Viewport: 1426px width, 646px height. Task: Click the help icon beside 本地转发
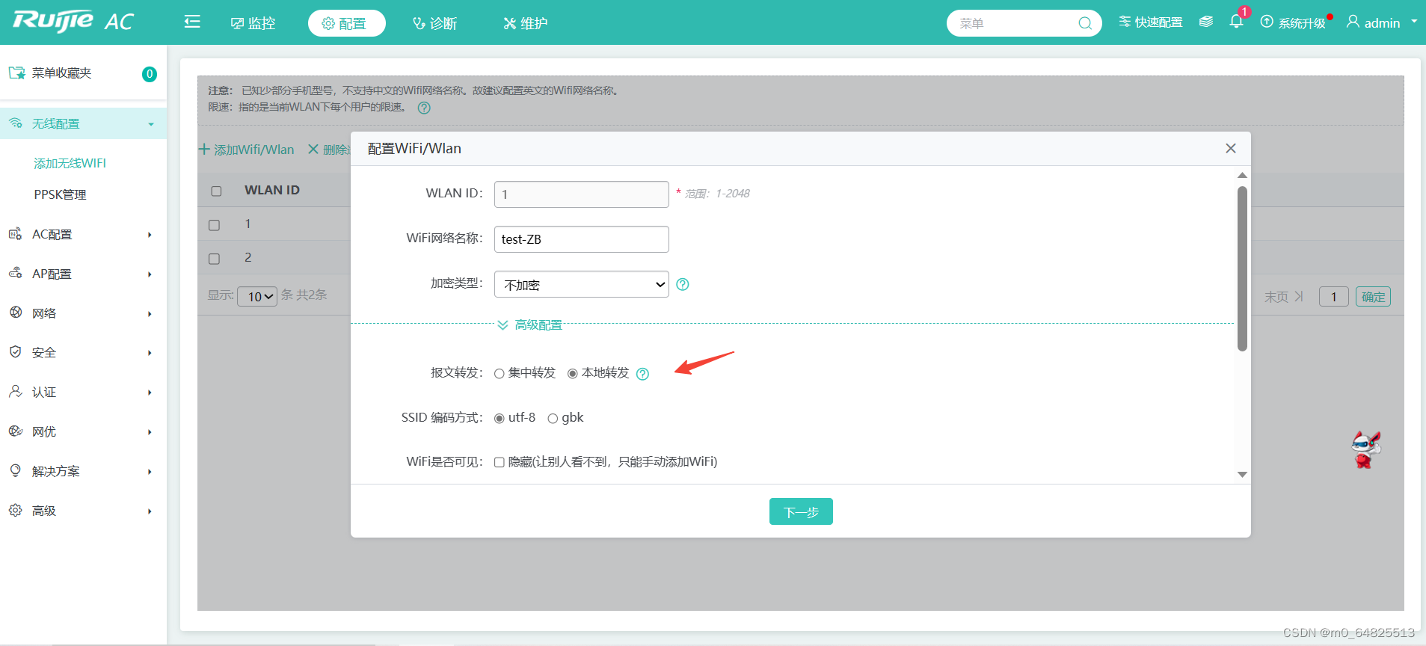(x=642, y=374)
